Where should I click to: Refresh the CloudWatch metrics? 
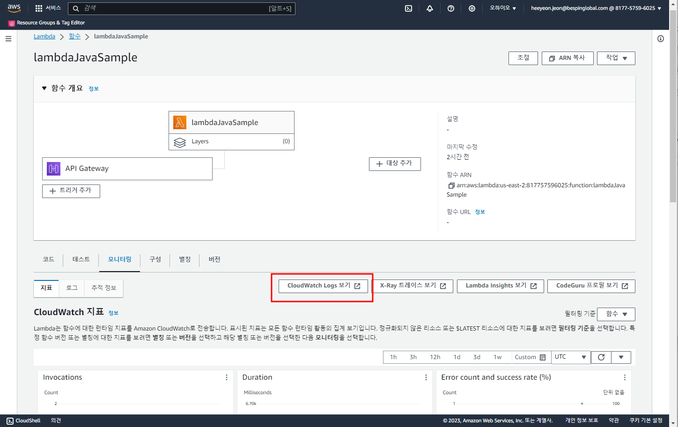tap(601, 357)
